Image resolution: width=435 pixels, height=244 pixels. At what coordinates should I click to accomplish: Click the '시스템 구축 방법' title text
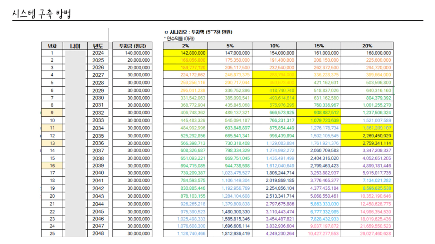pos(41,14)
